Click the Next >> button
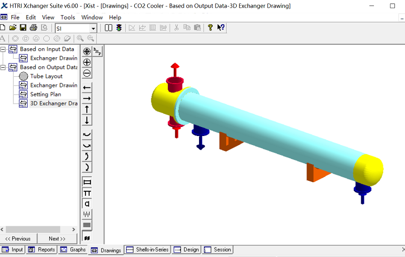 point(57,239)
